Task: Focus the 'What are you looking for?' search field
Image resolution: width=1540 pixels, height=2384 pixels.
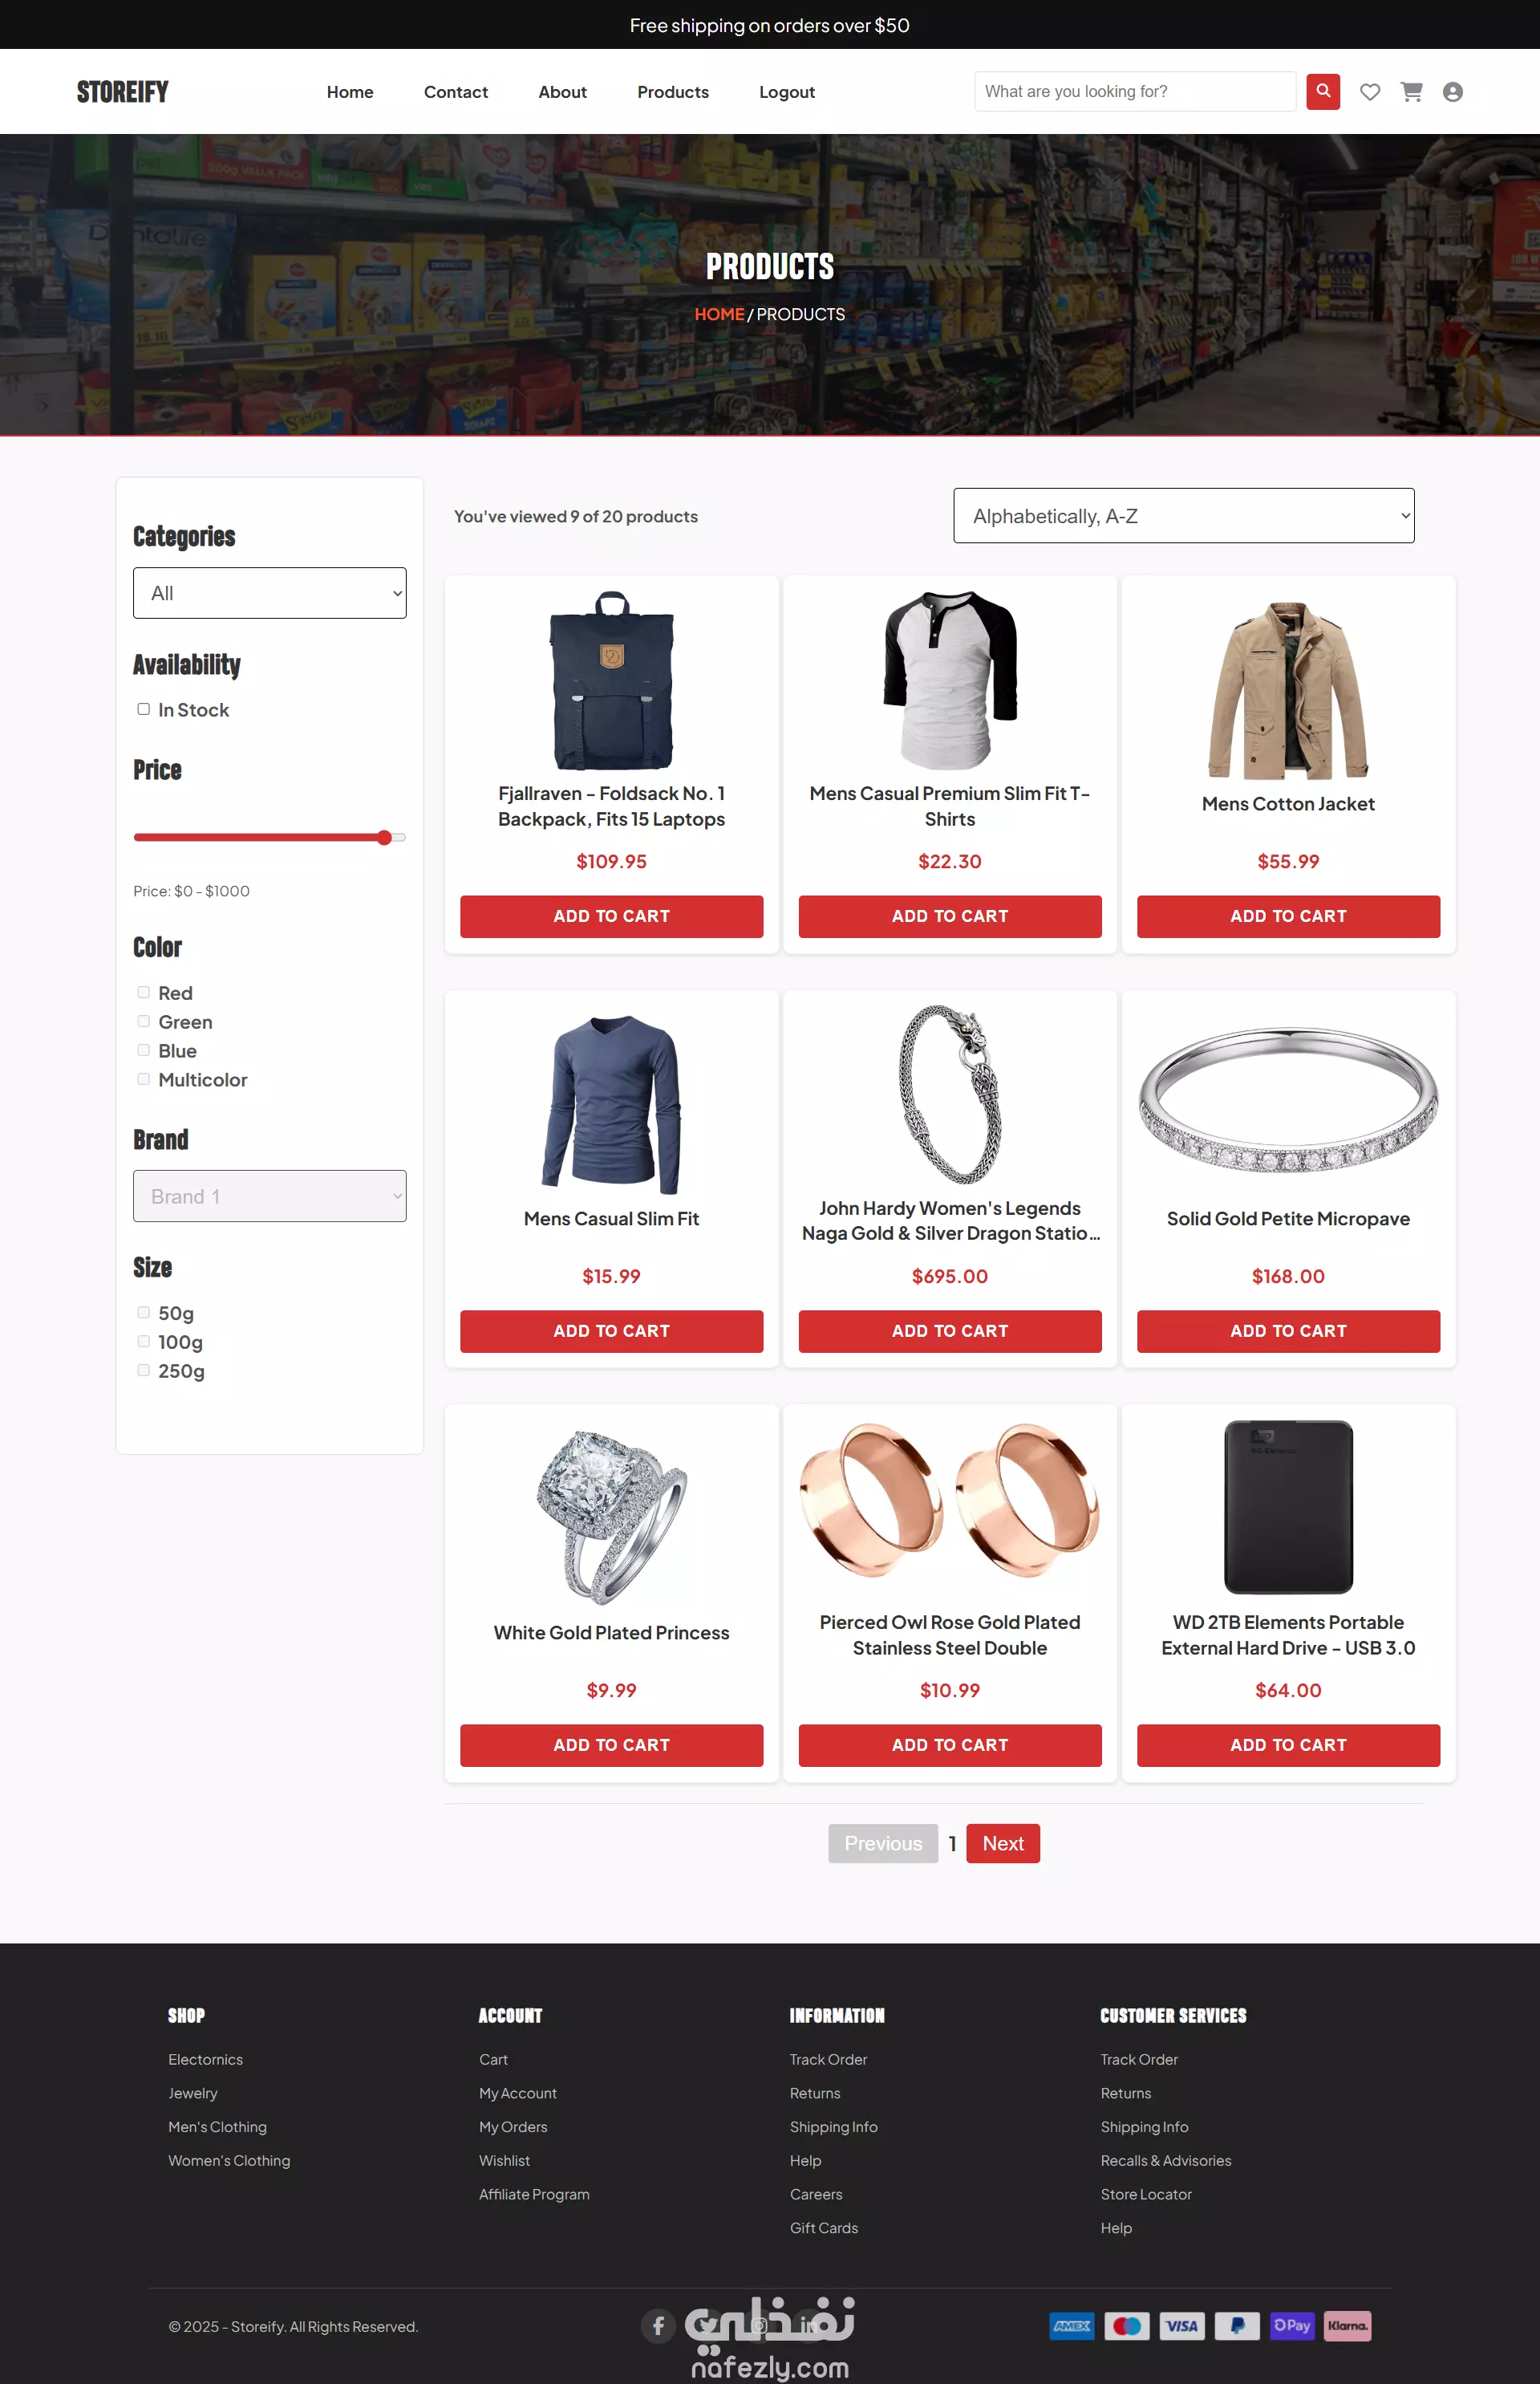Action: click(x=1135, y=91)
